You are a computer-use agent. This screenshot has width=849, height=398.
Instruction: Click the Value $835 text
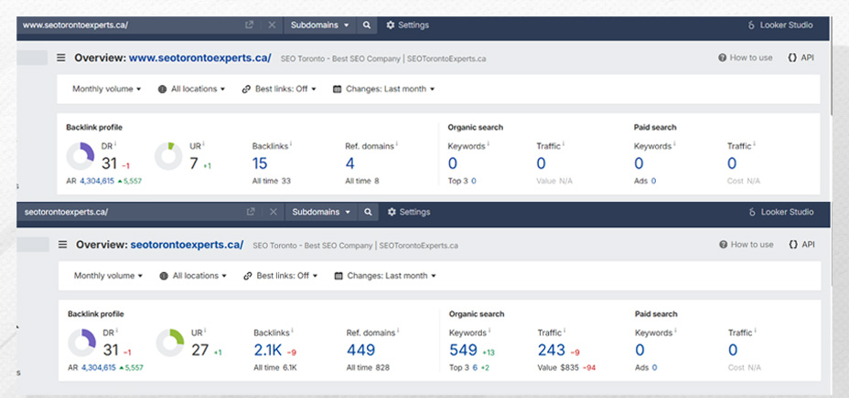[558, 368]
